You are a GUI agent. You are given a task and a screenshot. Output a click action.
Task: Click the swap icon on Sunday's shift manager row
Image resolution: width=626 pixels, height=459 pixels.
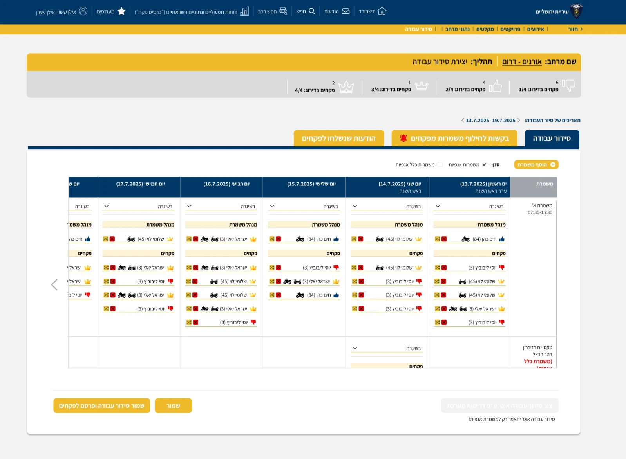pos(437,239)
